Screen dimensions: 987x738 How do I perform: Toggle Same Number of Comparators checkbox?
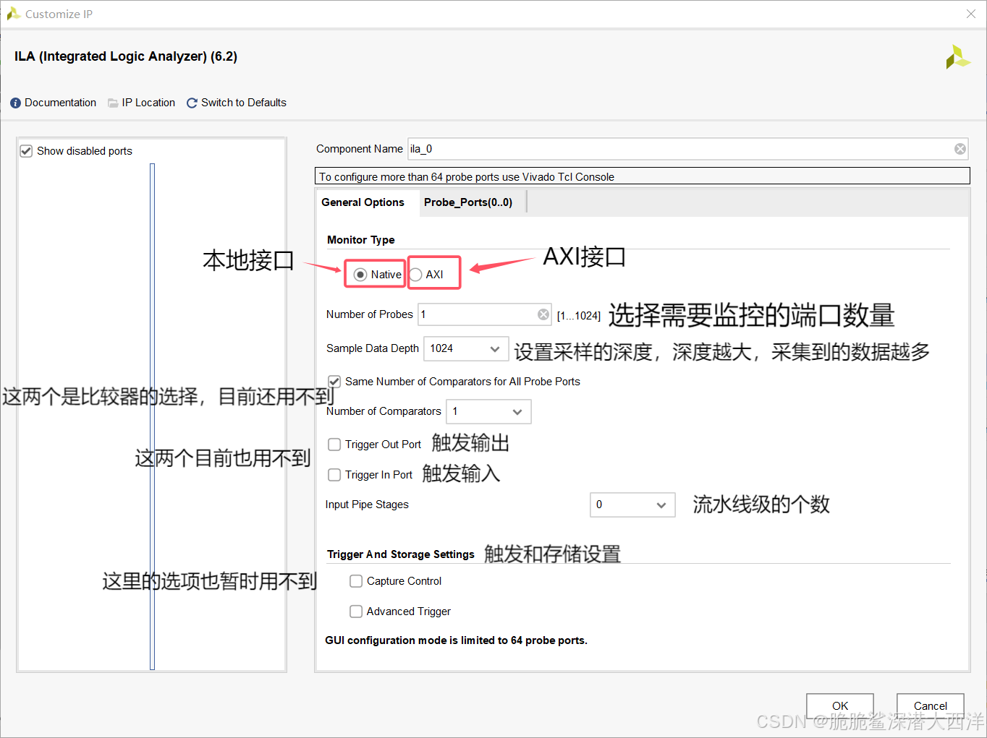334,382
